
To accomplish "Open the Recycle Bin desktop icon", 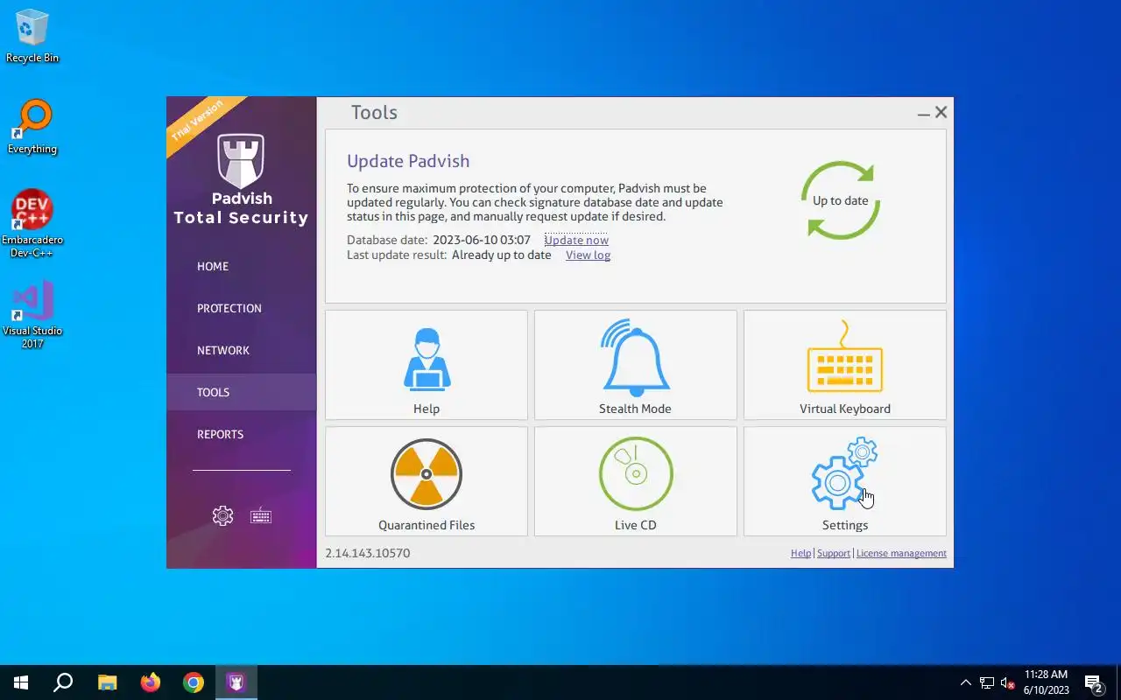I will pyautogui.click(x=32, y=37).
